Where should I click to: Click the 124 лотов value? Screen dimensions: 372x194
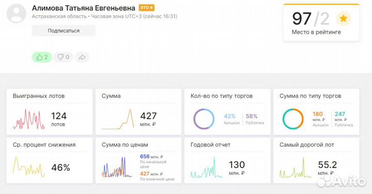pos(59,119)
